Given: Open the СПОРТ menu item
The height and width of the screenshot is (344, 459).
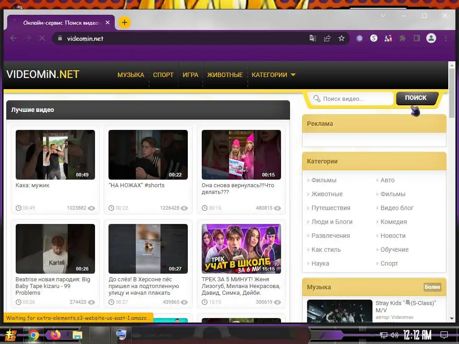Looking at the screenshot, I should tap(163, 75).
